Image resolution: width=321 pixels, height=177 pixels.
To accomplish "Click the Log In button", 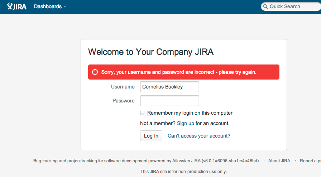I will pos(151,136).
